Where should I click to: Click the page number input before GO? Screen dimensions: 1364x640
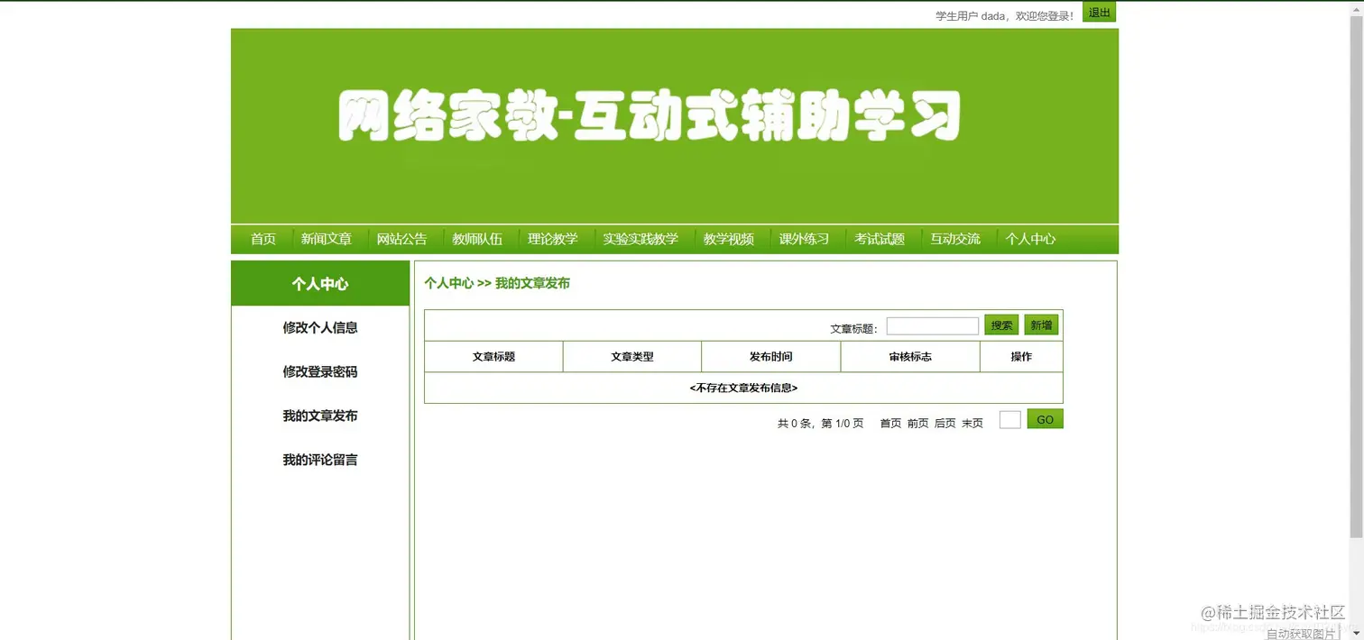click(1009, 419)
